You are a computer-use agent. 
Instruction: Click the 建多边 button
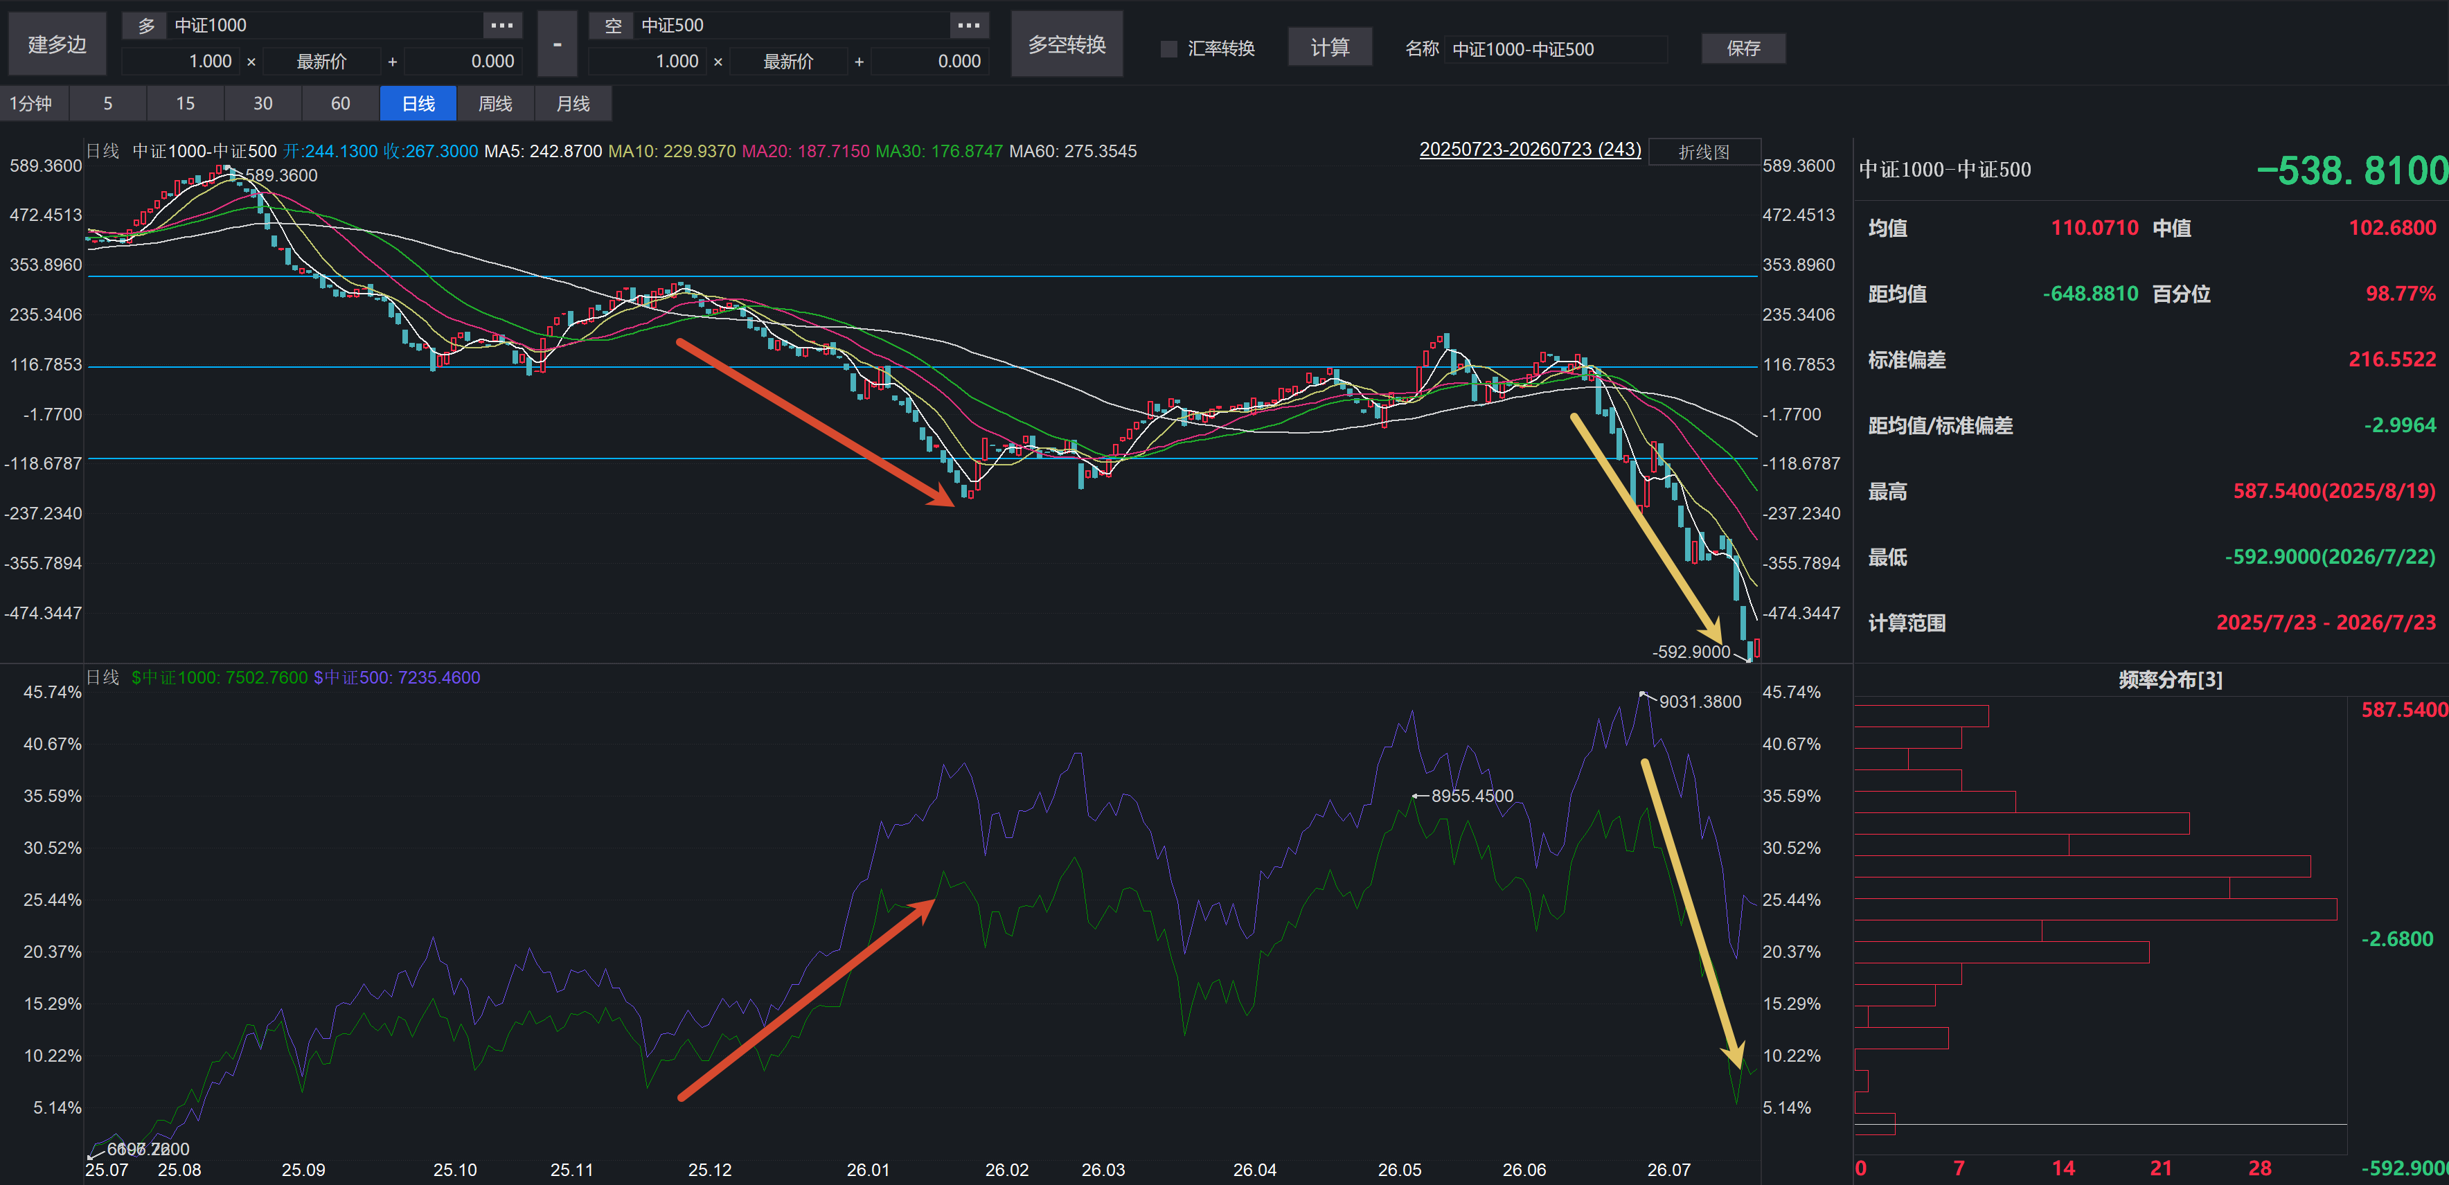click(57, 44)
